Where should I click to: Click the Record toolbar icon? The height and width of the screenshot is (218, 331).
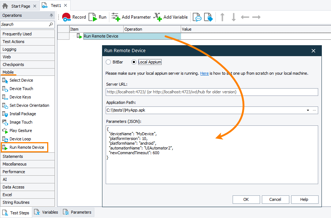67,17
